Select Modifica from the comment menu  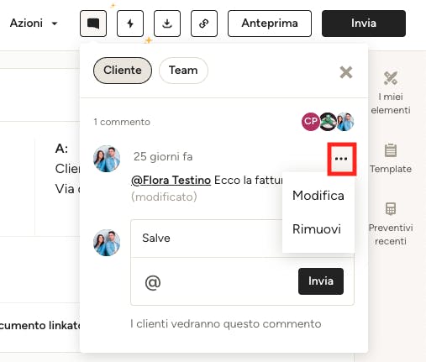click(318, 196)
